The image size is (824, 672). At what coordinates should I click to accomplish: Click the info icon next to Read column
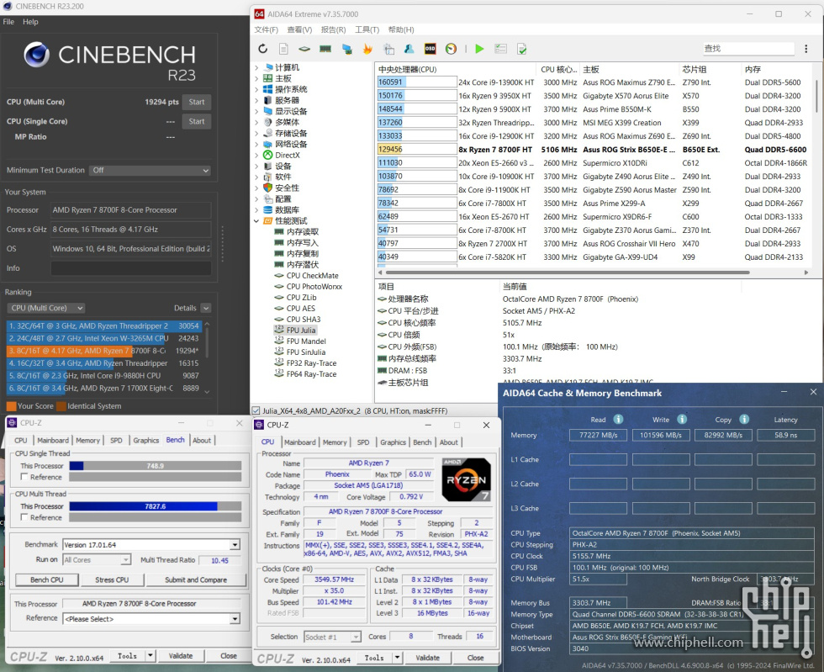pyautogui.click(x=619, y=419)
